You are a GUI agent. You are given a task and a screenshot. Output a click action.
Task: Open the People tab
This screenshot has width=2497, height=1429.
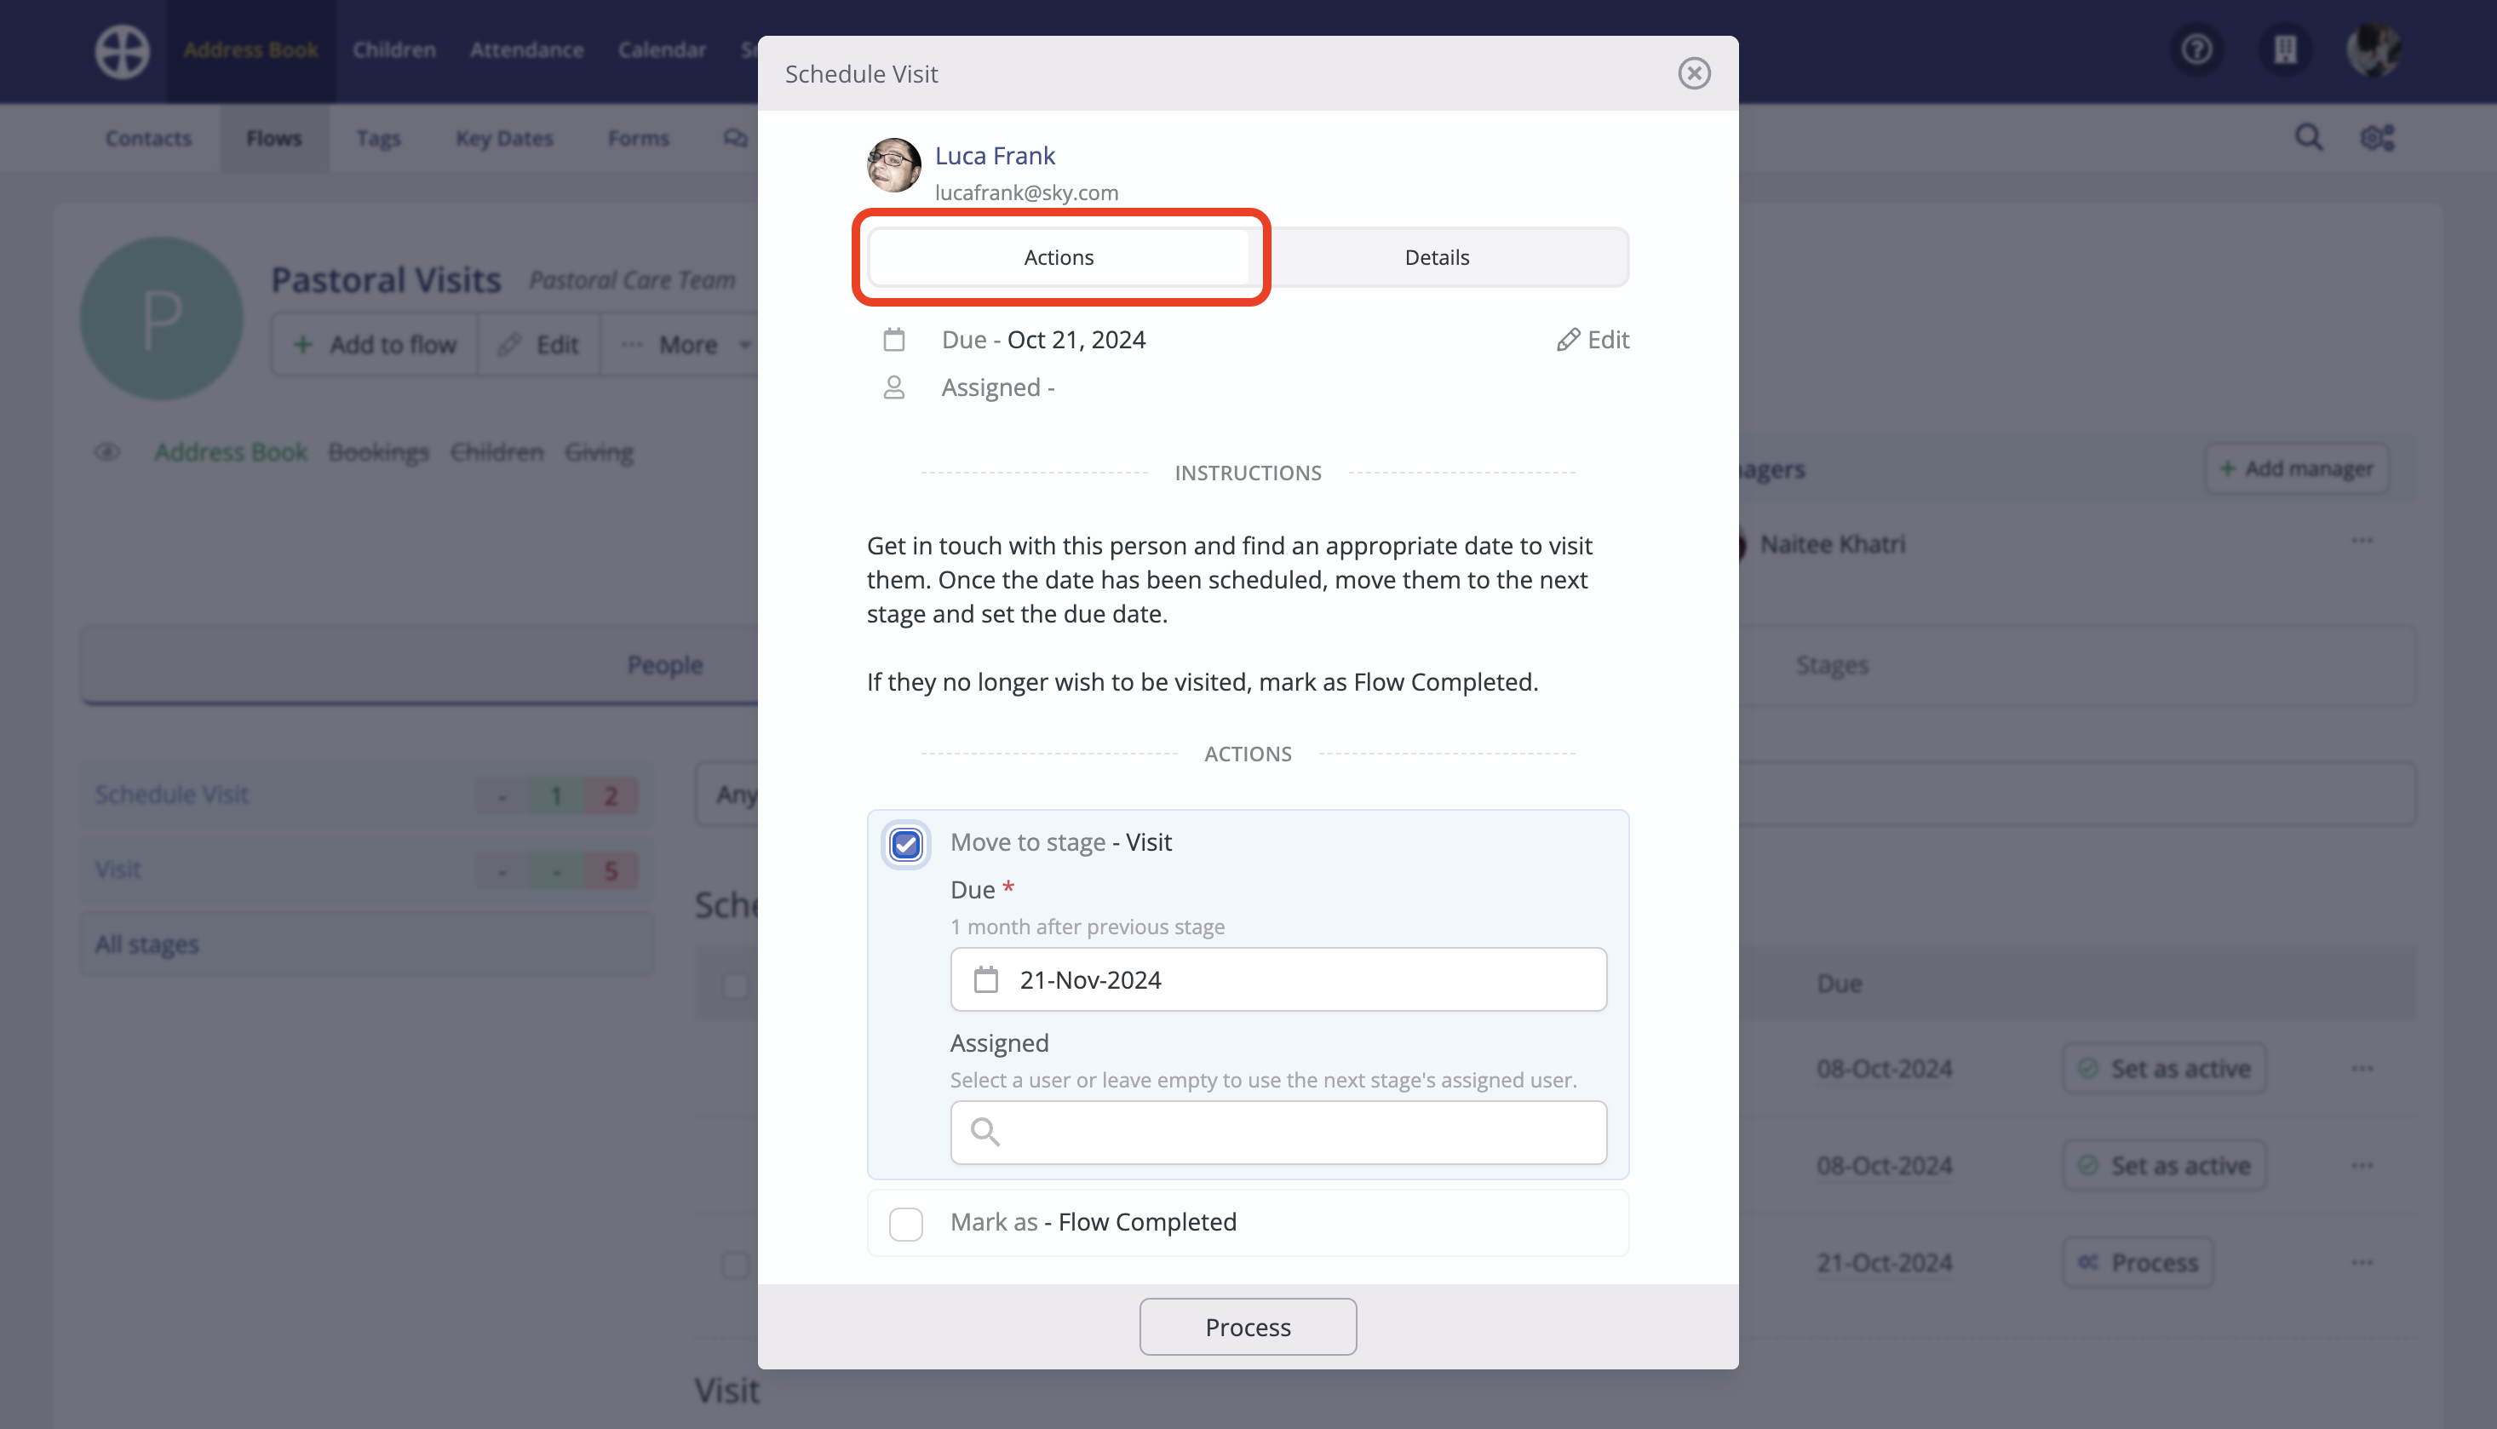tap(664, 665)
